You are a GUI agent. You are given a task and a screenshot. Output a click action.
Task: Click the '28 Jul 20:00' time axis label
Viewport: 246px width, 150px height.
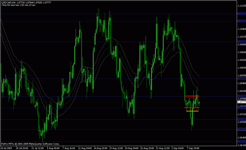22,148
